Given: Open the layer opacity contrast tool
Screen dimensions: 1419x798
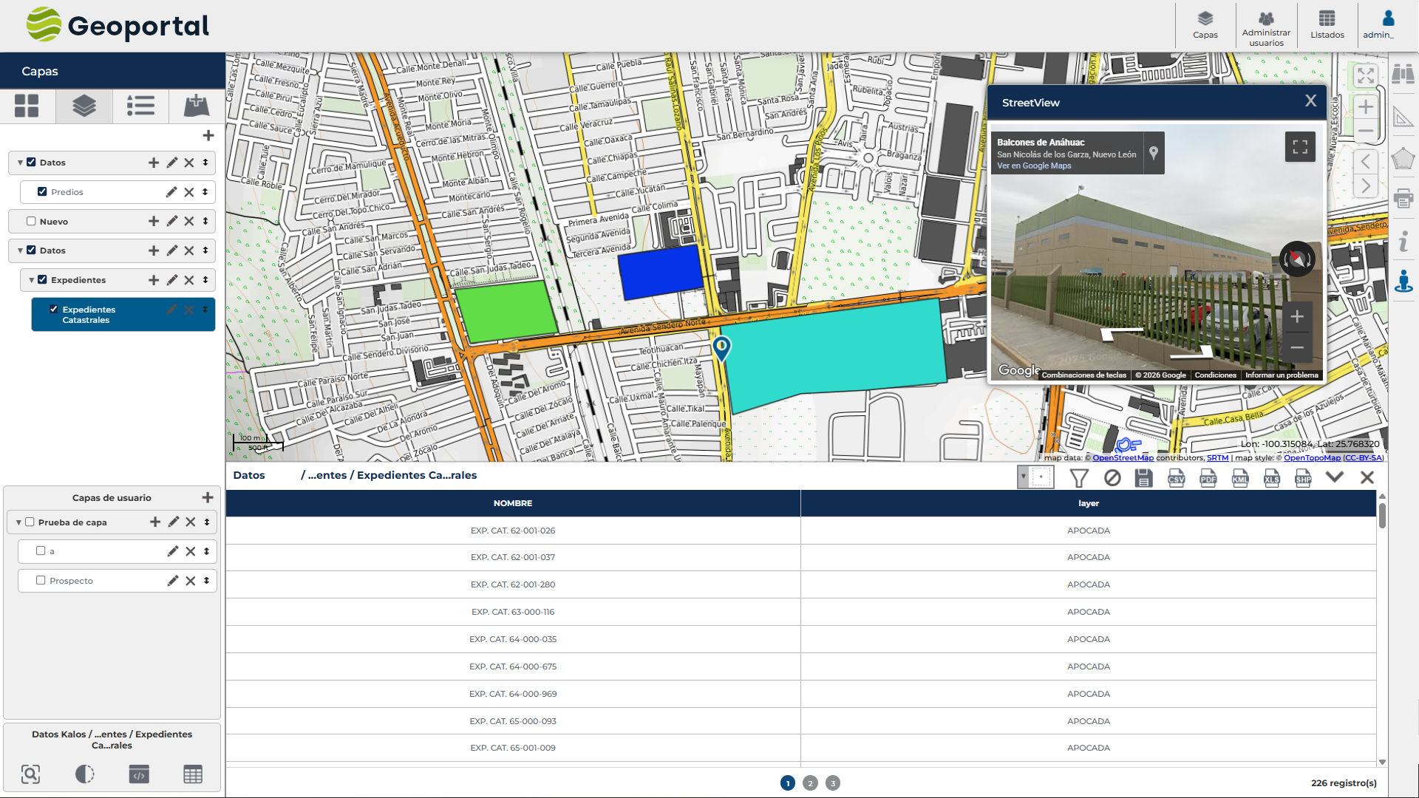Looking at the screenshot, I should click(x=85, y=774).
